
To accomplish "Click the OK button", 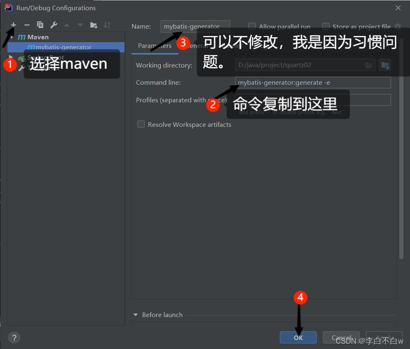I will tap(298, 338).
